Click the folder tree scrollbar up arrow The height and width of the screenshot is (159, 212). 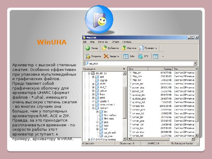125,73
